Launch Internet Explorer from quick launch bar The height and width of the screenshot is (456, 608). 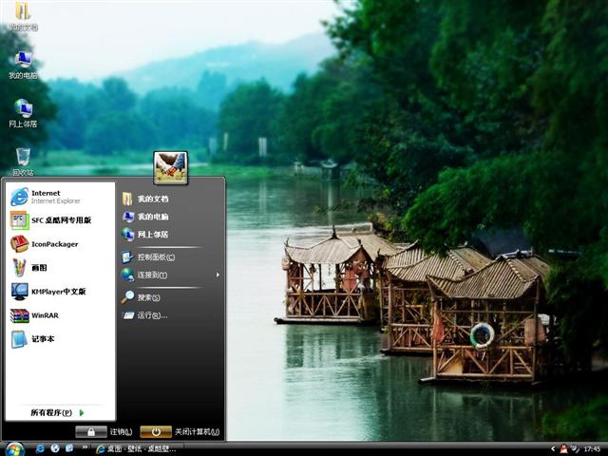(40, 448)
